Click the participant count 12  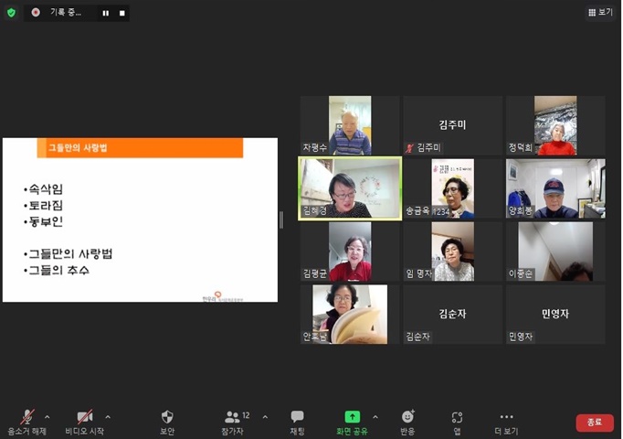tap(246, 415)
